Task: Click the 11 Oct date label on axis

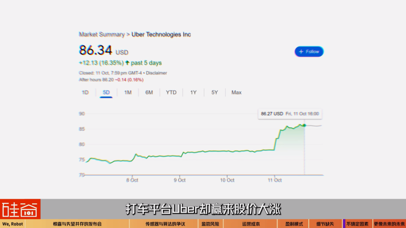Action: (x=275, y=180)
